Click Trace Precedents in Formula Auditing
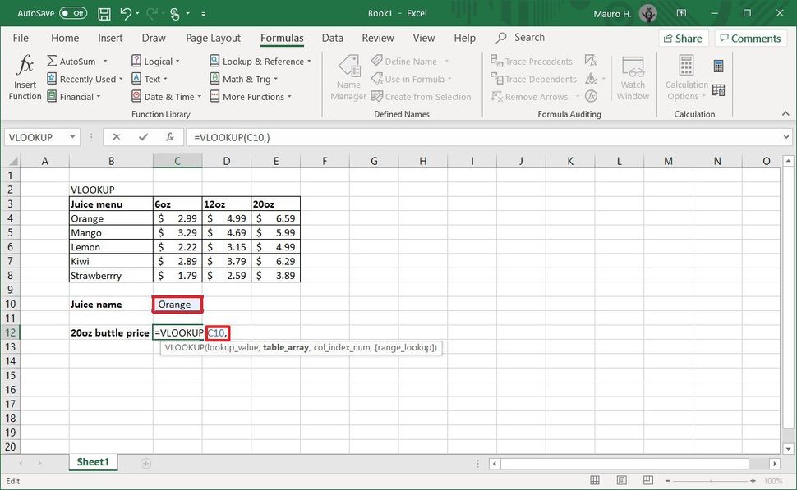The height and width of the screenshot is (490, 797). [532, 61]
